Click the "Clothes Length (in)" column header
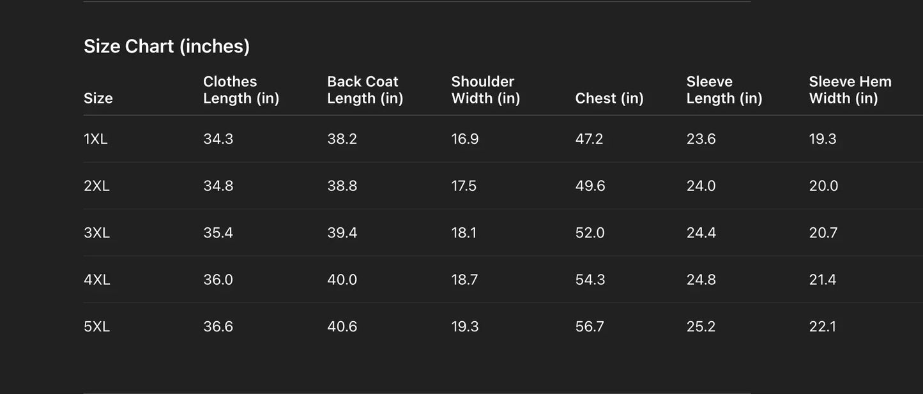 pyautogui.click(x=241, y=90)
